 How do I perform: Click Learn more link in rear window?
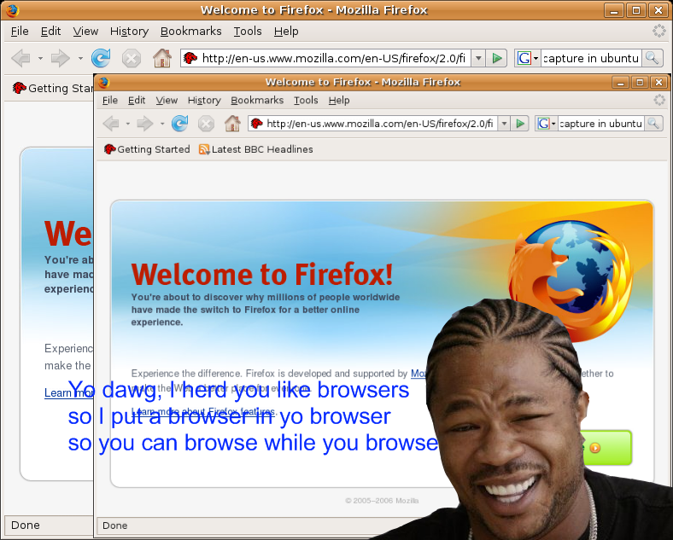(x=68, y=393)
